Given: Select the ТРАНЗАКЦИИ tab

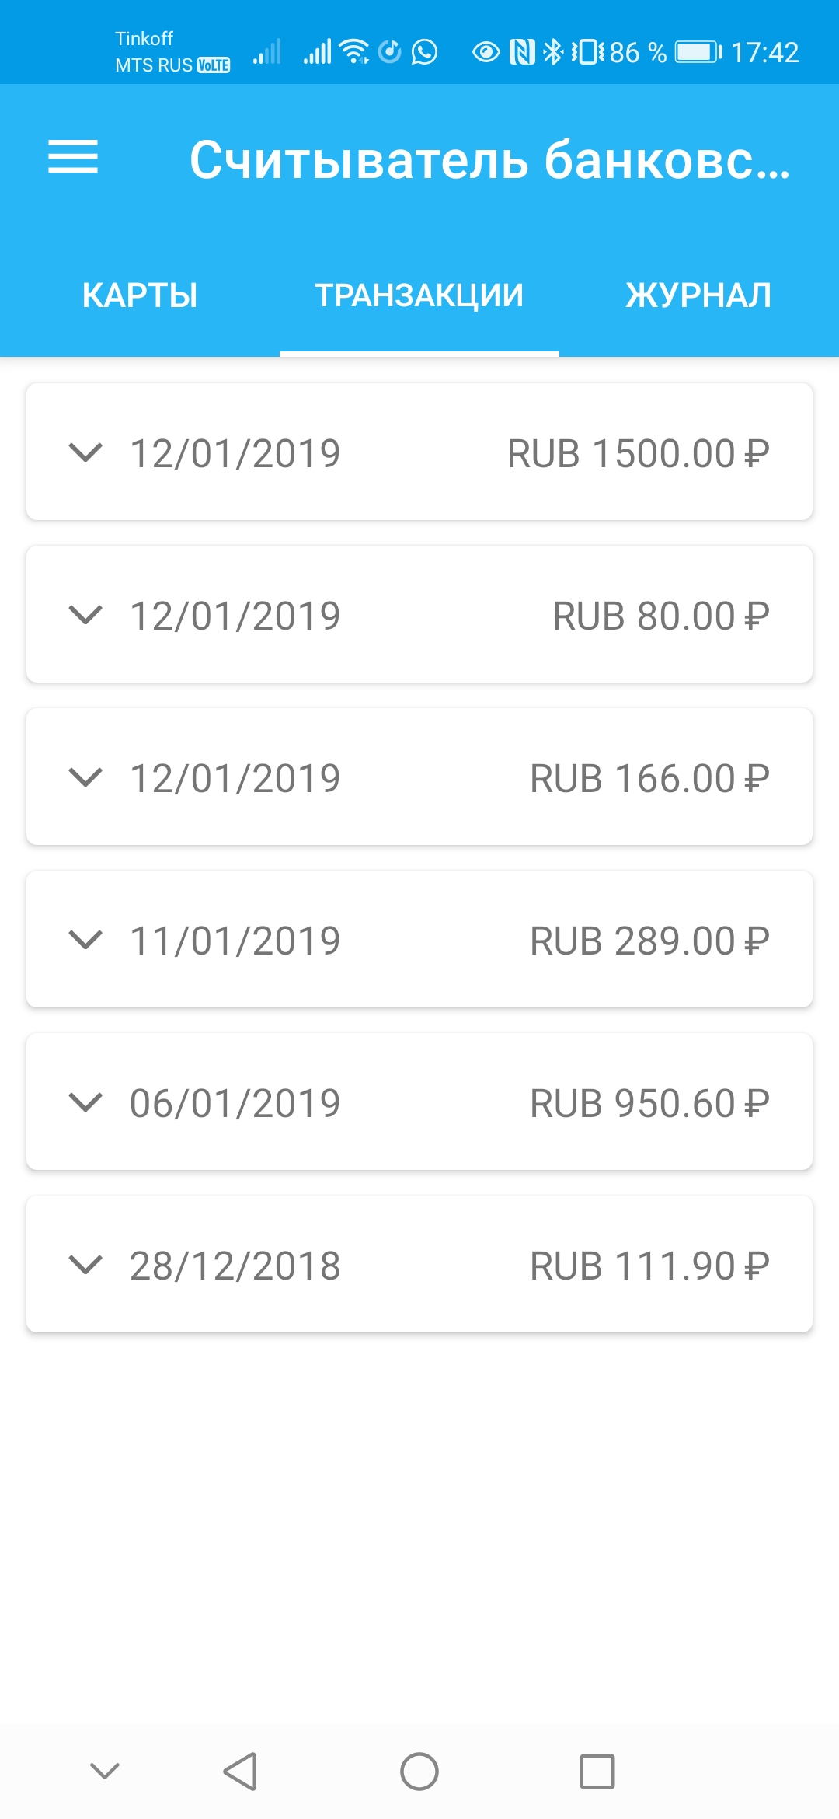Looking at the screenshot, I should (x=419, y=295).
